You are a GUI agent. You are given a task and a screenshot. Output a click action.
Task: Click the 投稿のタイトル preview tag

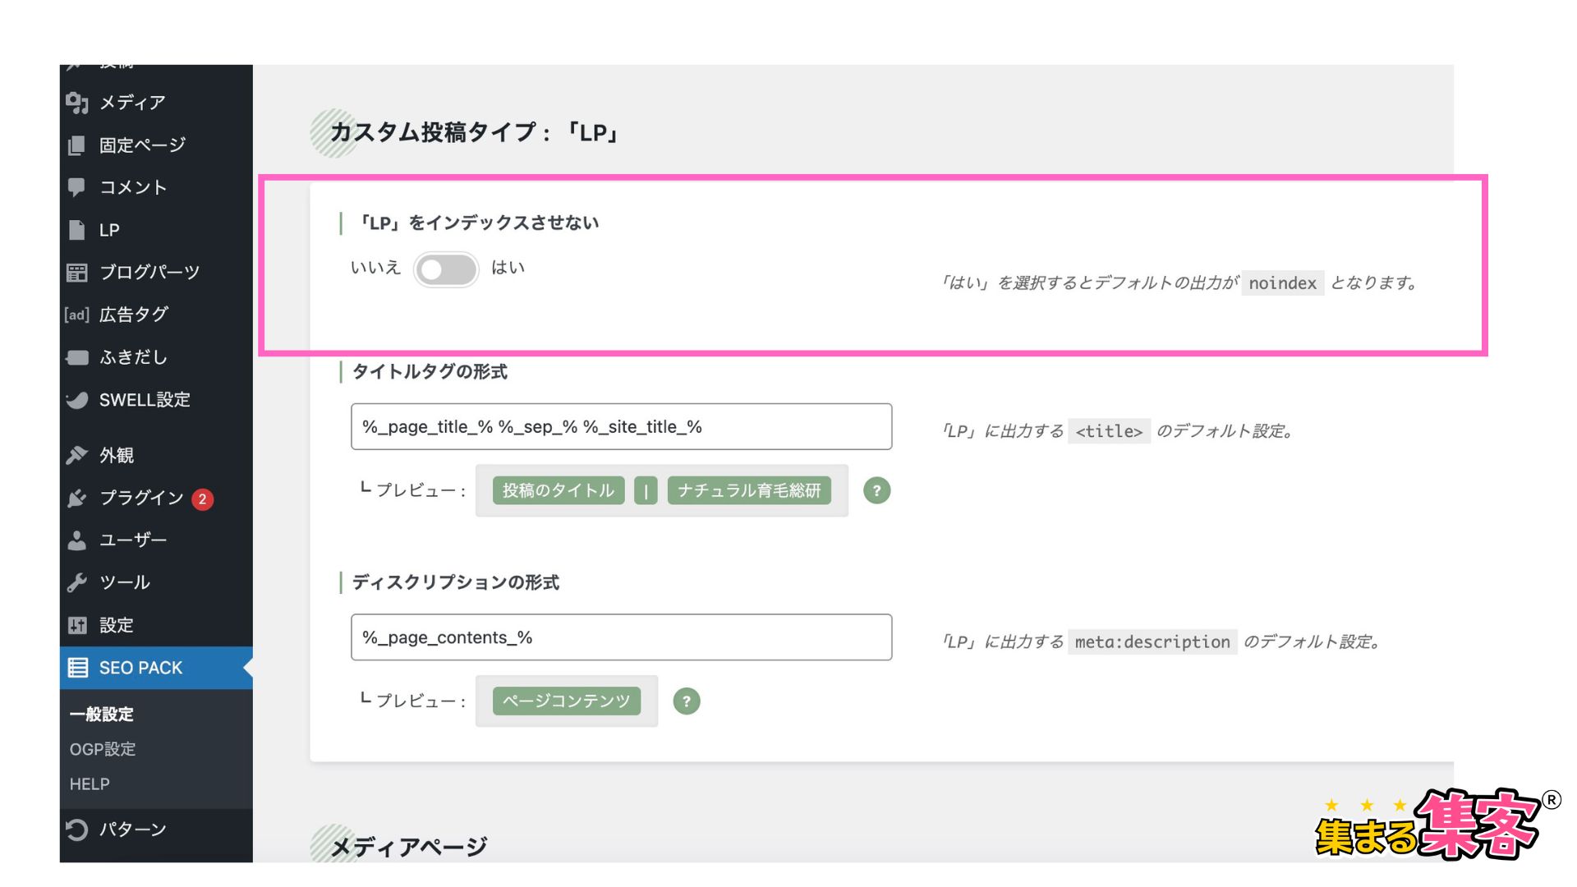[x=559, y=490]
